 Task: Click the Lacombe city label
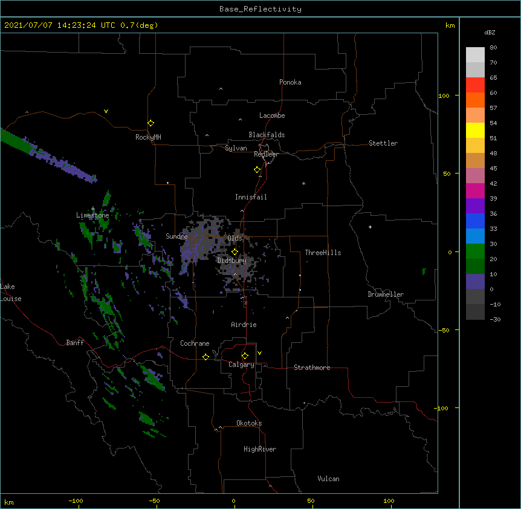point(272,115)
